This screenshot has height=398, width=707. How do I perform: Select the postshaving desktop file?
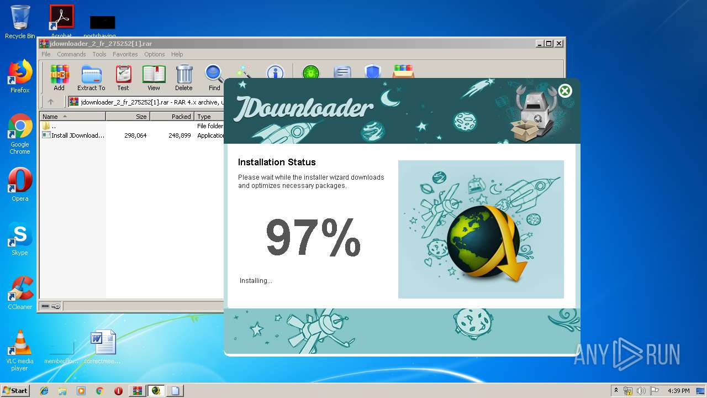(102, 27)
